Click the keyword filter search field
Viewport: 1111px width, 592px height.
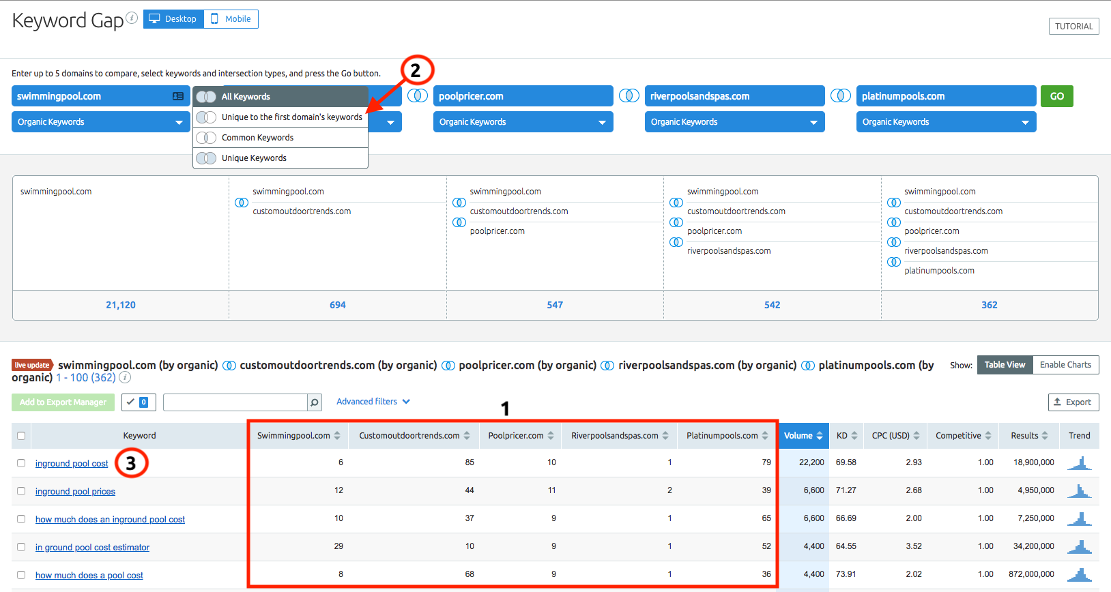235,402
